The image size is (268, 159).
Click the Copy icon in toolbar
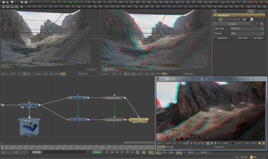pyautogui.click(x=22, y=2)
